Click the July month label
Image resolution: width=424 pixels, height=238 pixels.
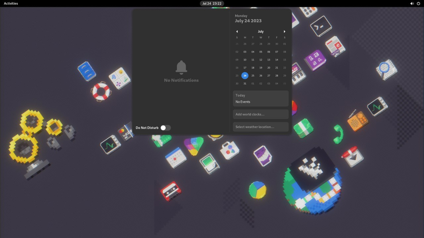pos(261,31)
